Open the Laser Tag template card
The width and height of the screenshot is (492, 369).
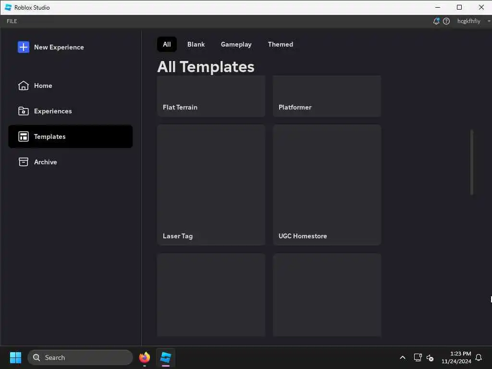point(211,185)
